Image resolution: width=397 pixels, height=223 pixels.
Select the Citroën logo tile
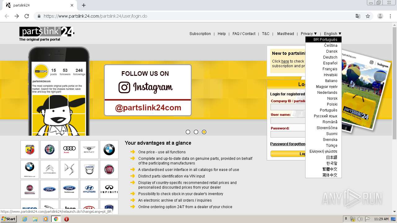[x=50, y=169]
